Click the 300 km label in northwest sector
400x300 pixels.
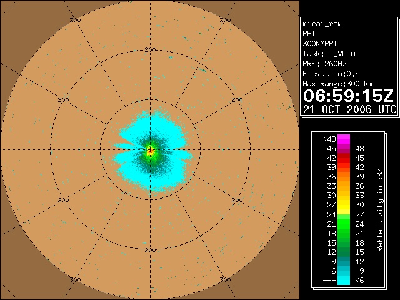(x=75, y=20)
